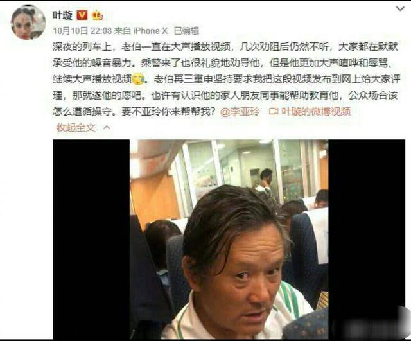Viewport: 411px width, 341px height.
Task: Play the train video showing the man
Action: [x=229, y=240]
